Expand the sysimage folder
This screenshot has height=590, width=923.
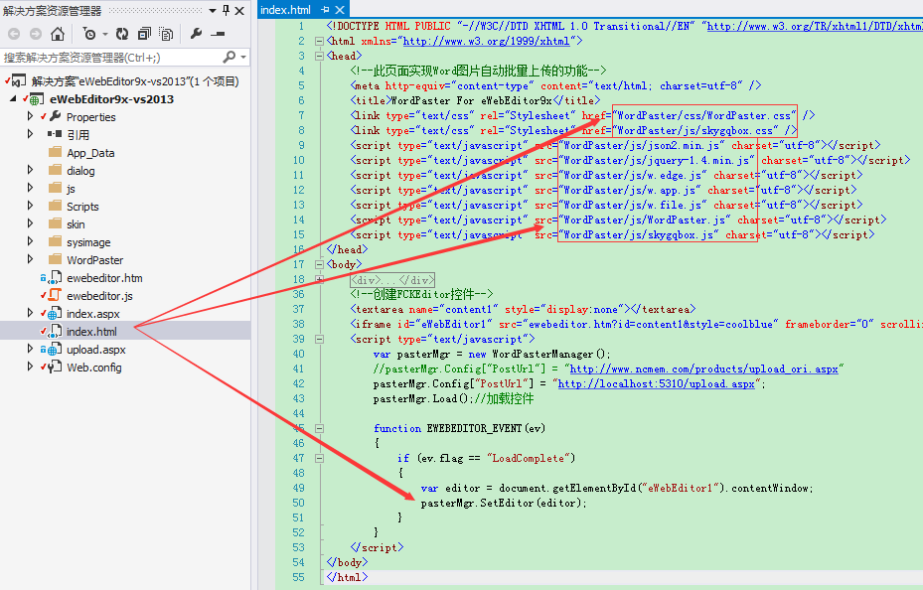[x=30, y=241]
